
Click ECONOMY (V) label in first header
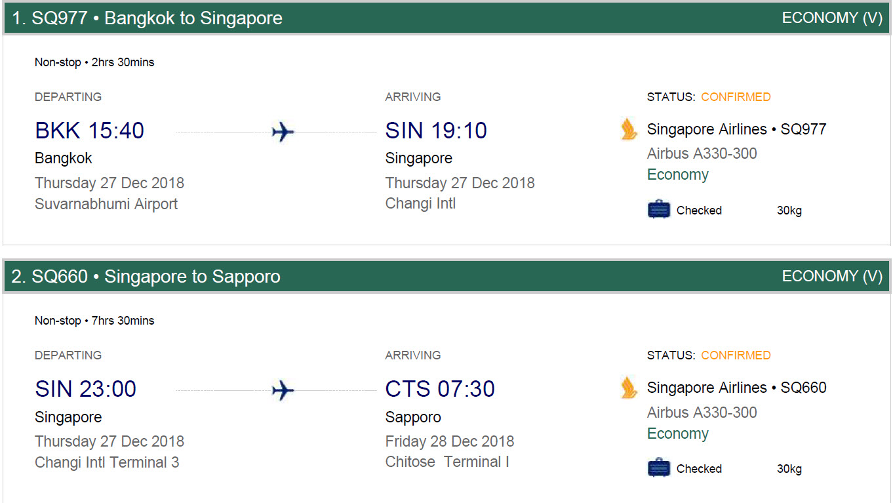(x=833, y=18)
